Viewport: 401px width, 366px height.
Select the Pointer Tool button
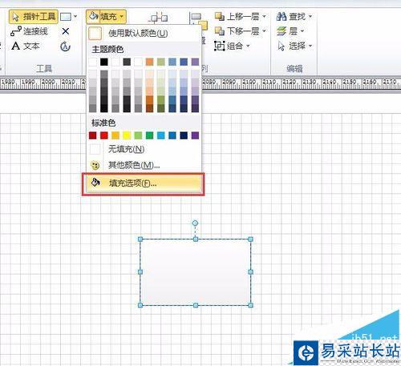[34, 17]
